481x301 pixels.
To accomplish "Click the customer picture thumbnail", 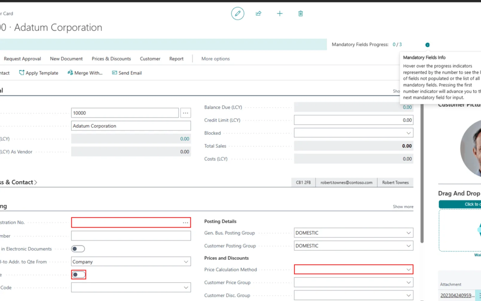I will (x=470, y=148).
